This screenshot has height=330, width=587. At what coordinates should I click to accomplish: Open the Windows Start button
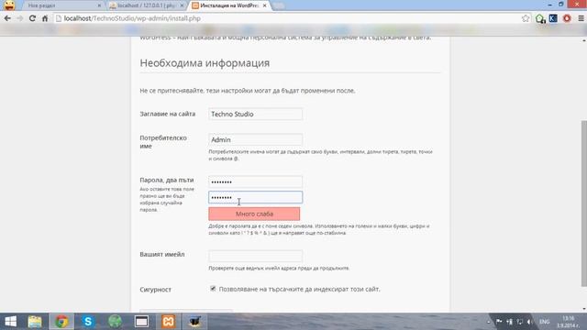[x=10, y=322]
